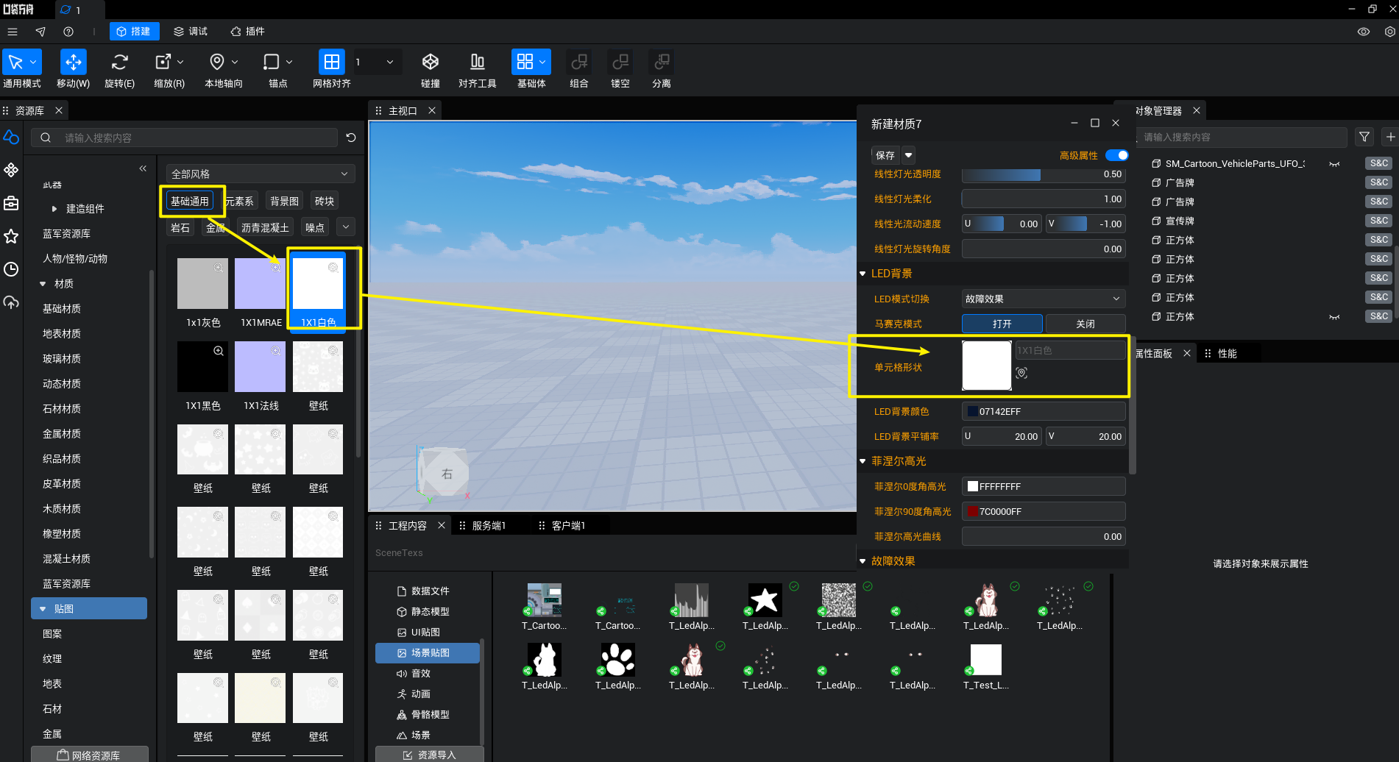The image size is (1399, 762).
Task: Click the 锚点 anchor tool icon
Action: coord(272,63)
